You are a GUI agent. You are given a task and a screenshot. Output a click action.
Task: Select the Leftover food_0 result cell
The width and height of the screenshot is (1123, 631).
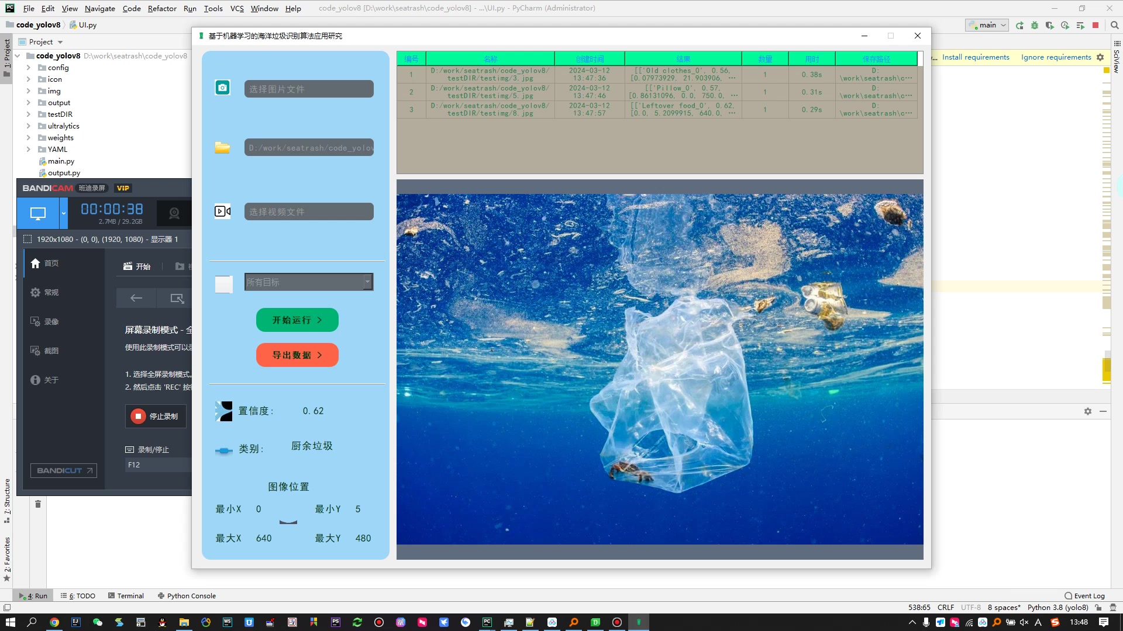(x=683, y=109)
